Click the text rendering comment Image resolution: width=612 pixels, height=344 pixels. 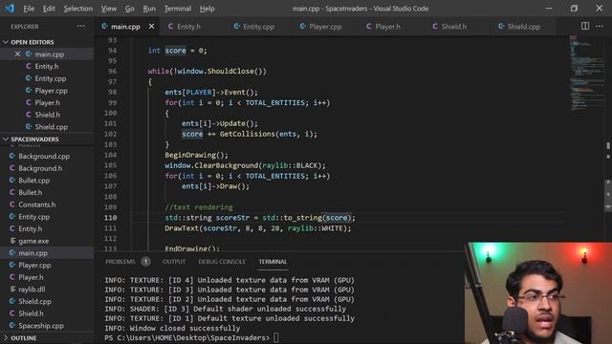(199, 207)
